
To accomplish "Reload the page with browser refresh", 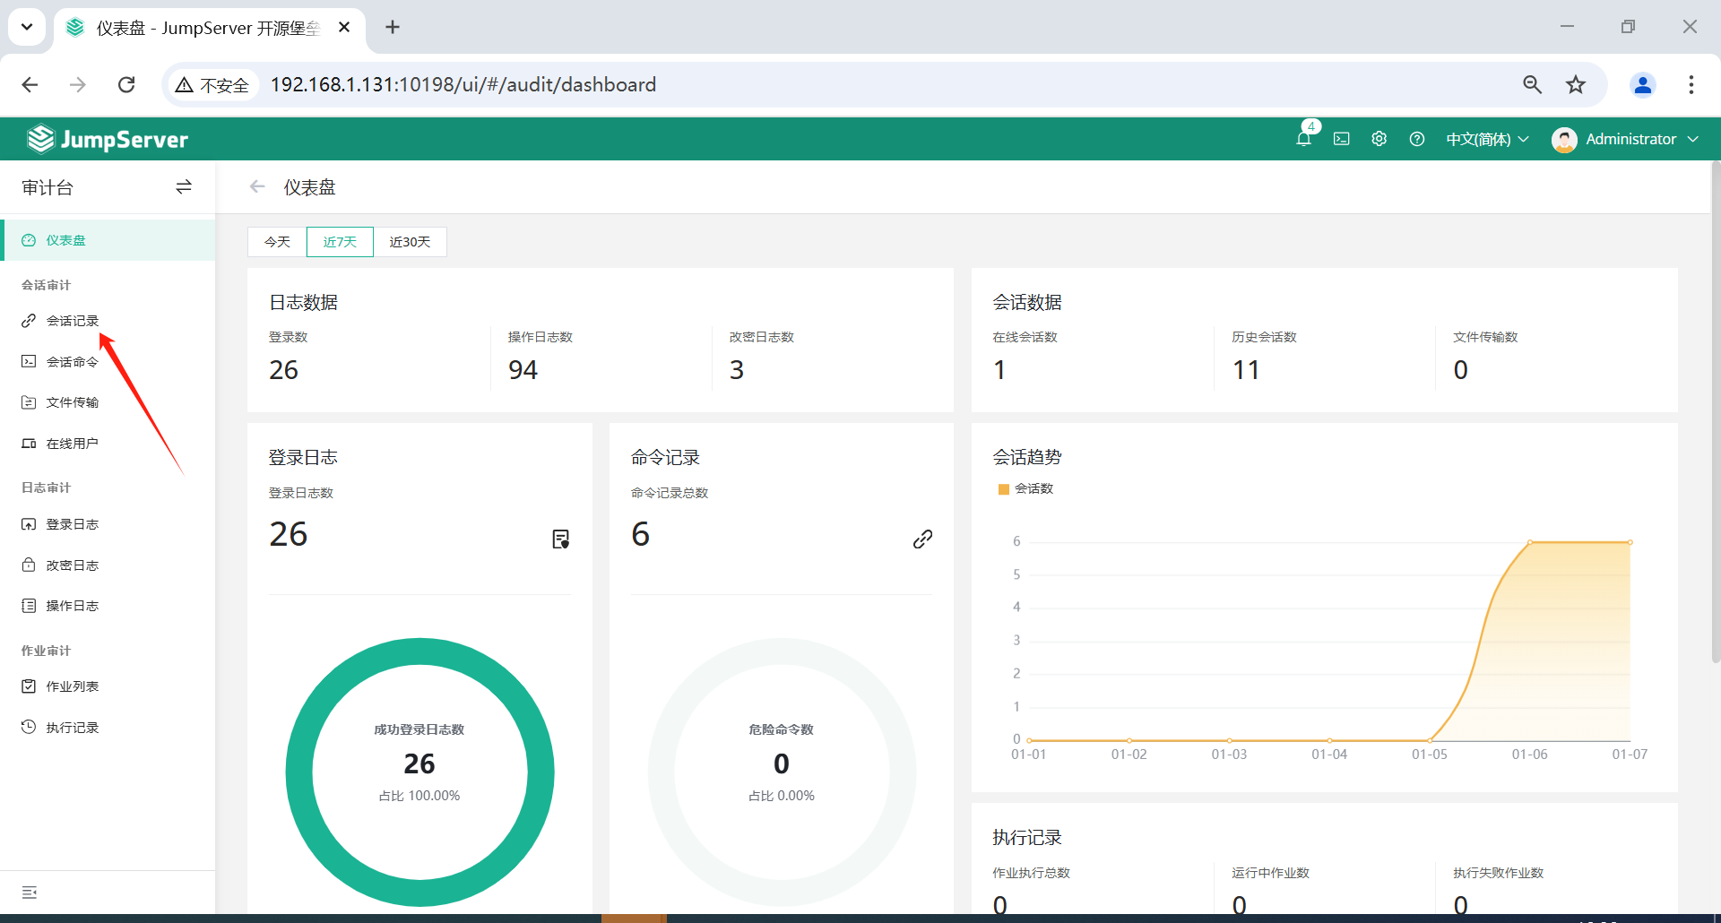I will [126, 84].
